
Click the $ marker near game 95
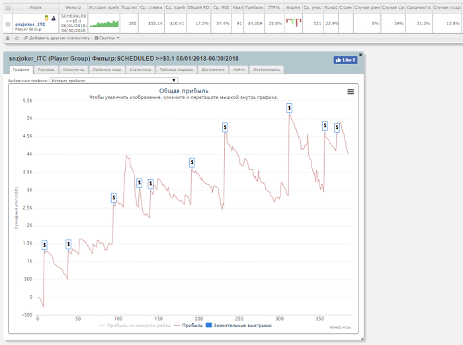pos(114,198)
